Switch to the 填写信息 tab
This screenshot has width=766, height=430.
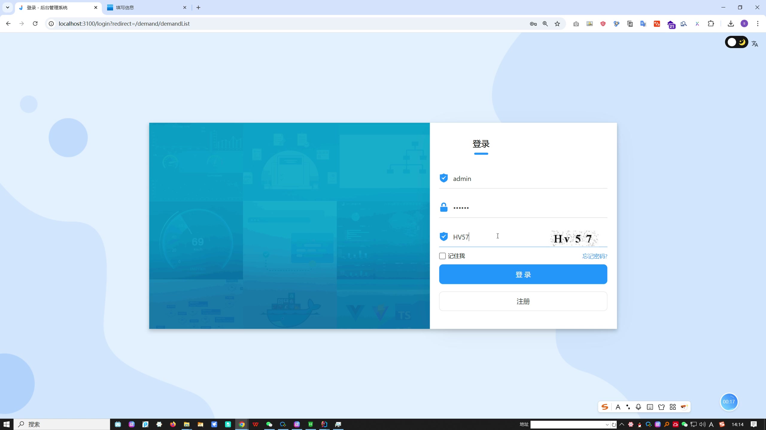(147, 7)
